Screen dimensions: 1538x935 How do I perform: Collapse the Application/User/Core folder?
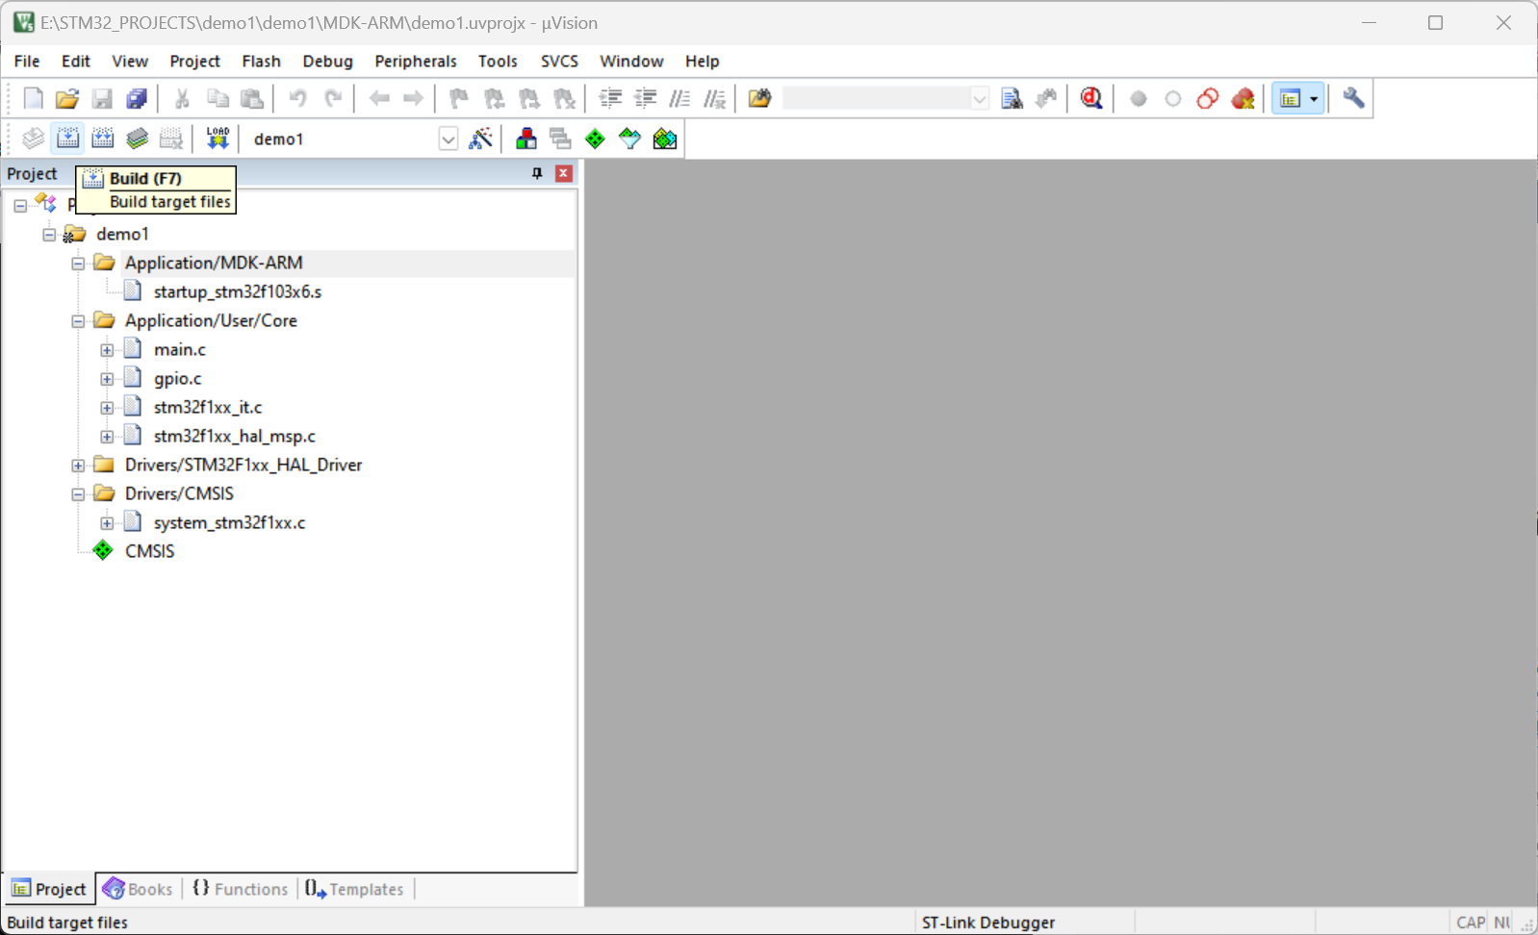point(78,321)
